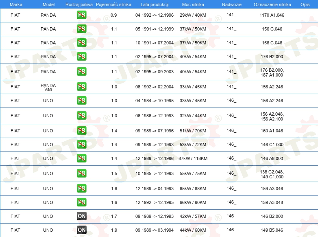Click the fuel icon in the Panda 176 B2.000 07.2004 row
The height and width of the screenshot is (237, 318).
point(81,57)
